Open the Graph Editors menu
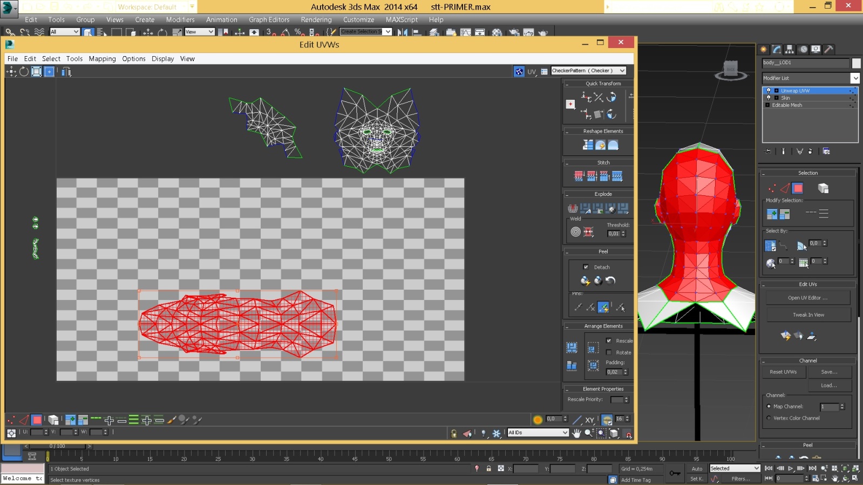This screenshot has height=485, width=863. click(x=269, y=20)
